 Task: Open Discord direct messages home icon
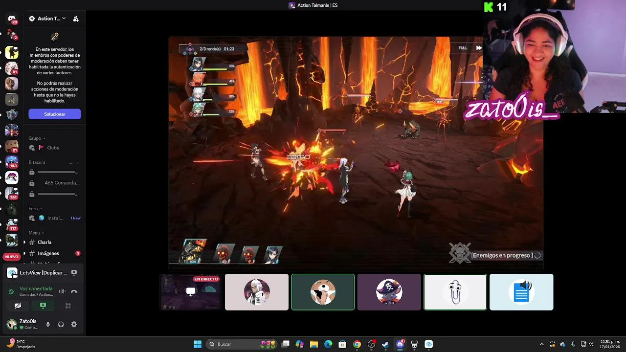coord(12,19)
